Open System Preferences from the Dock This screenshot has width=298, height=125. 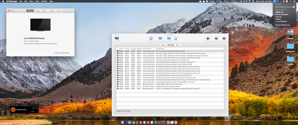coord(163,122)
